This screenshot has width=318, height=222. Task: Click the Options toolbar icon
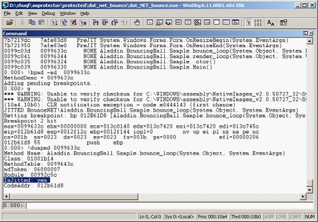[x=284, y=22]
